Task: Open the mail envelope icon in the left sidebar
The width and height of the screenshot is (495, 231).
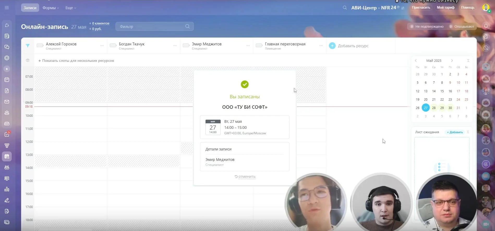Action: (7, 102)
